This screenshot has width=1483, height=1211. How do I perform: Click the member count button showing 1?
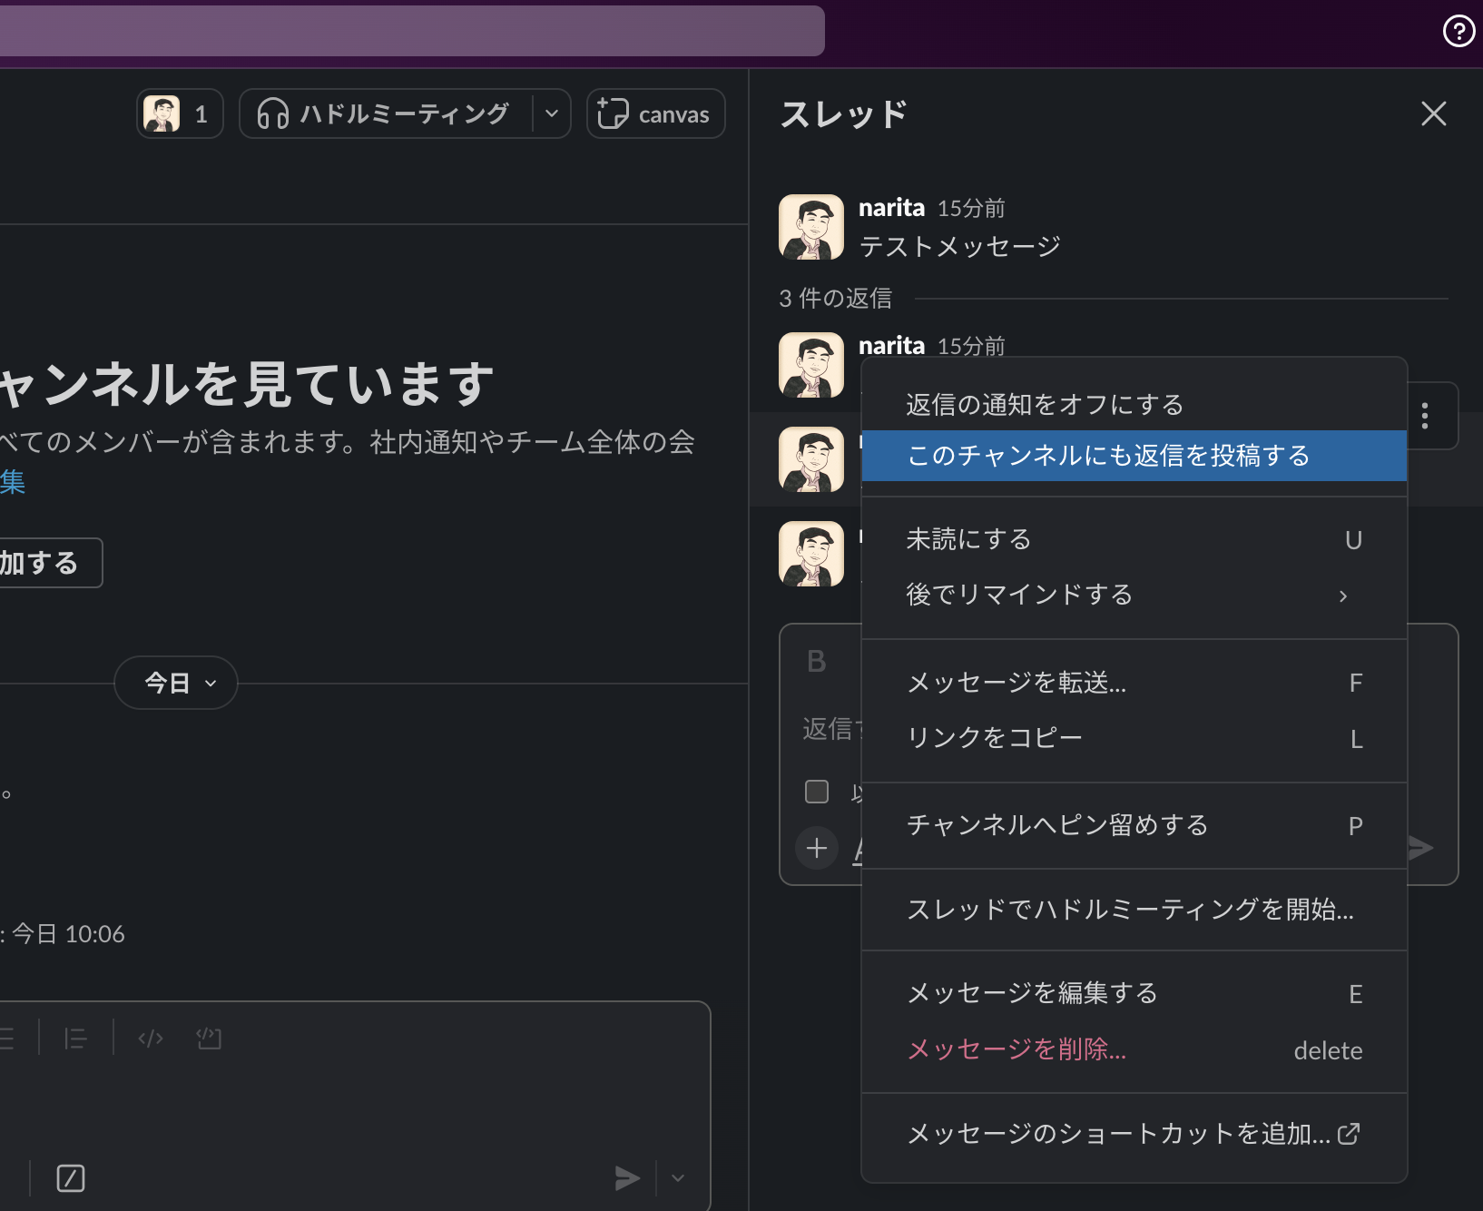(x=179, y=113)
